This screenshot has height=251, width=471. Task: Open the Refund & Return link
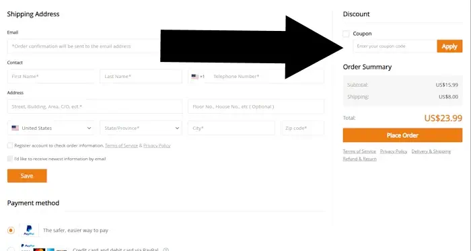359,159
